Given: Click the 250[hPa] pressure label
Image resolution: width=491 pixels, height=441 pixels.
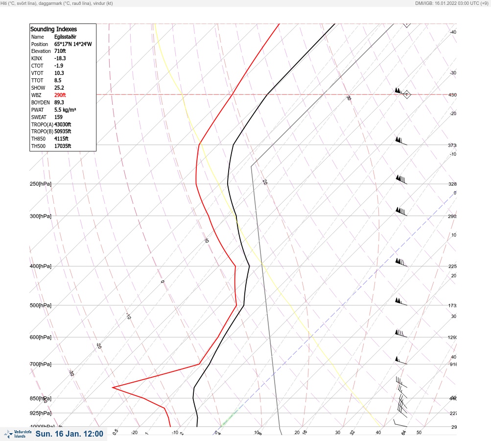Looking at the screenshot, I should click(x=41, y=184).
